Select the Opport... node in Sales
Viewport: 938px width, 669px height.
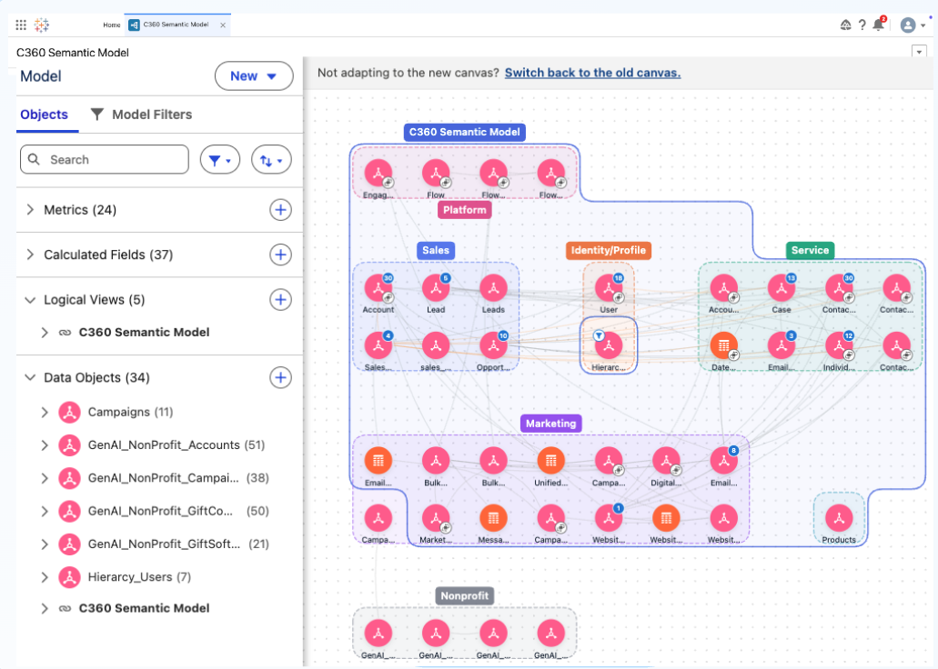[493, 345]
